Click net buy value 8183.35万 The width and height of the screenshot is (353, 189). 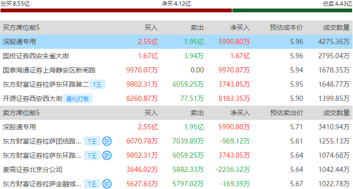234,99
